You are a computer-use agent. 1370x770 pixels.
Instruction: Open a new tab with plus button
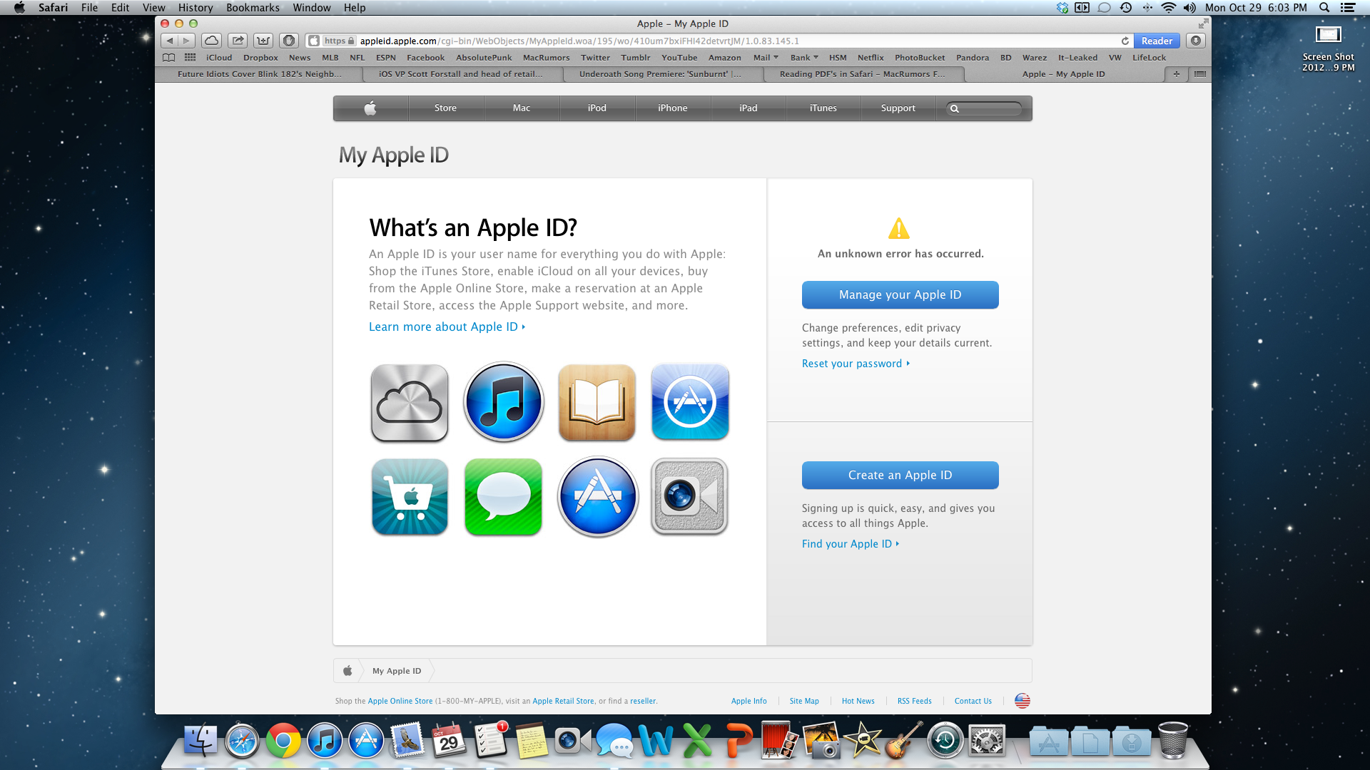click(x=1176, y=74)
